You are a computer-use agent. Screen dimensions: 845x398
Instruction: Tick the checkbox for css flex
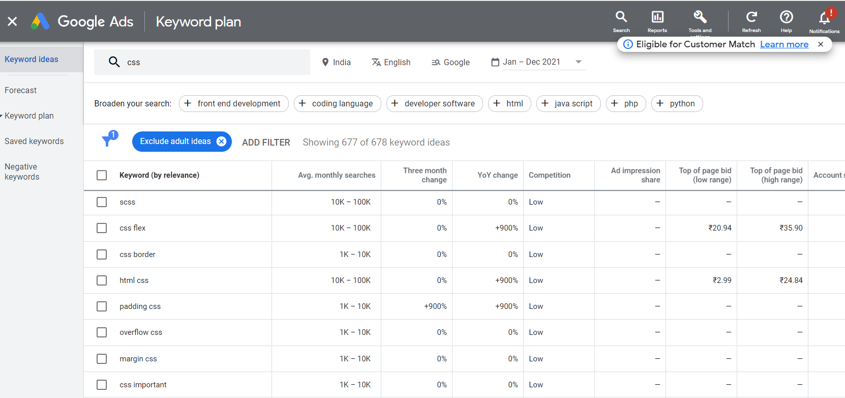[102, 228]
